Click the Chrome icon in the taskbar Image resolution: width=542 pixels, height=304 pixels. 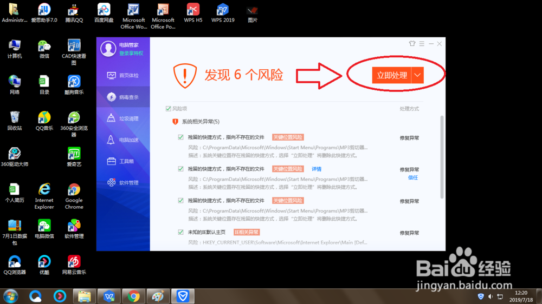pos(133,296)
